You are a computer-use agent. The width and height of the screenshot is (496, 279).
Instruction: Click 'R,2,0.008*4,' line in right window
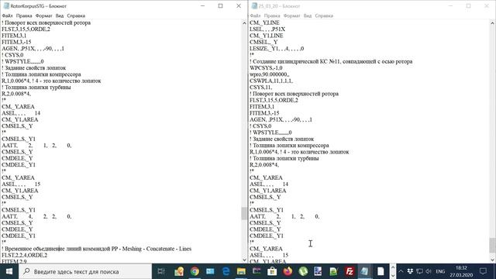click(264, 164)
